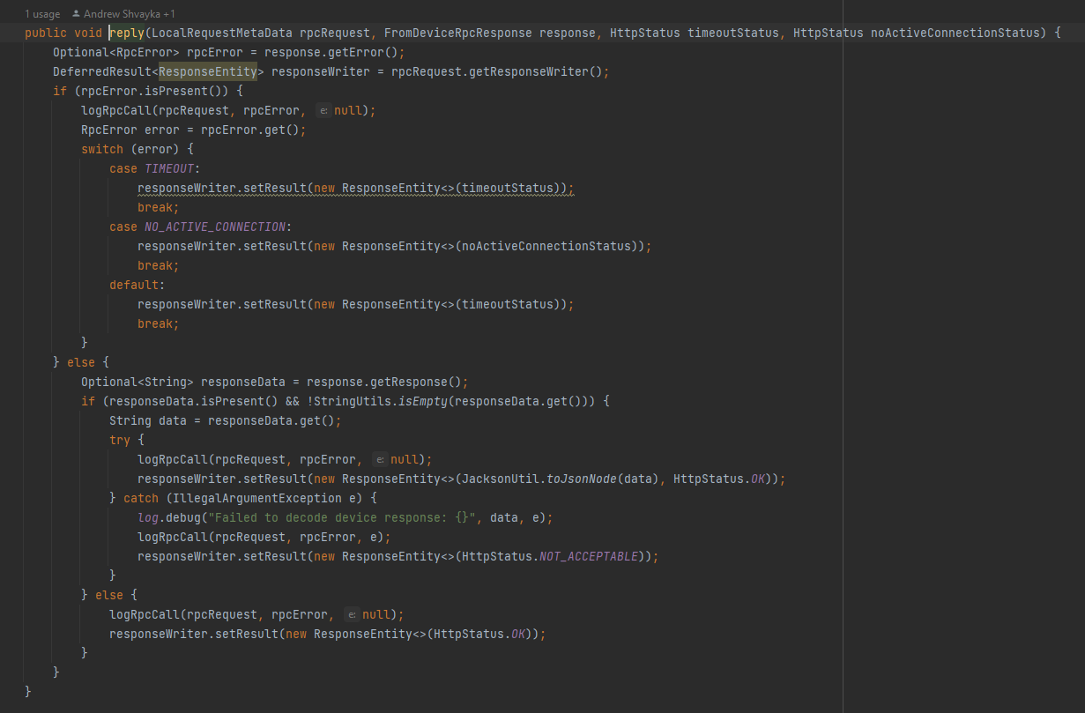Click the person icon beside Andrew Shvayka
Image resolution: width=1085 pixels, height=713 pixels.
point(76,14)
